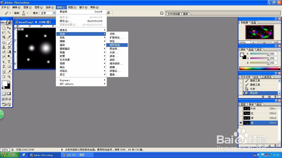Image resolution: width=282 pixels, height=158 pixels.
Task: Select the Move tool
Action: 9,28
